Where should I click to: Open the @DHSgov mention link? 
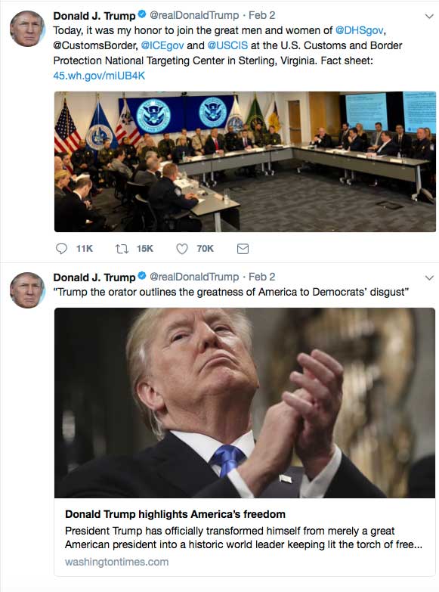(360, 30)
